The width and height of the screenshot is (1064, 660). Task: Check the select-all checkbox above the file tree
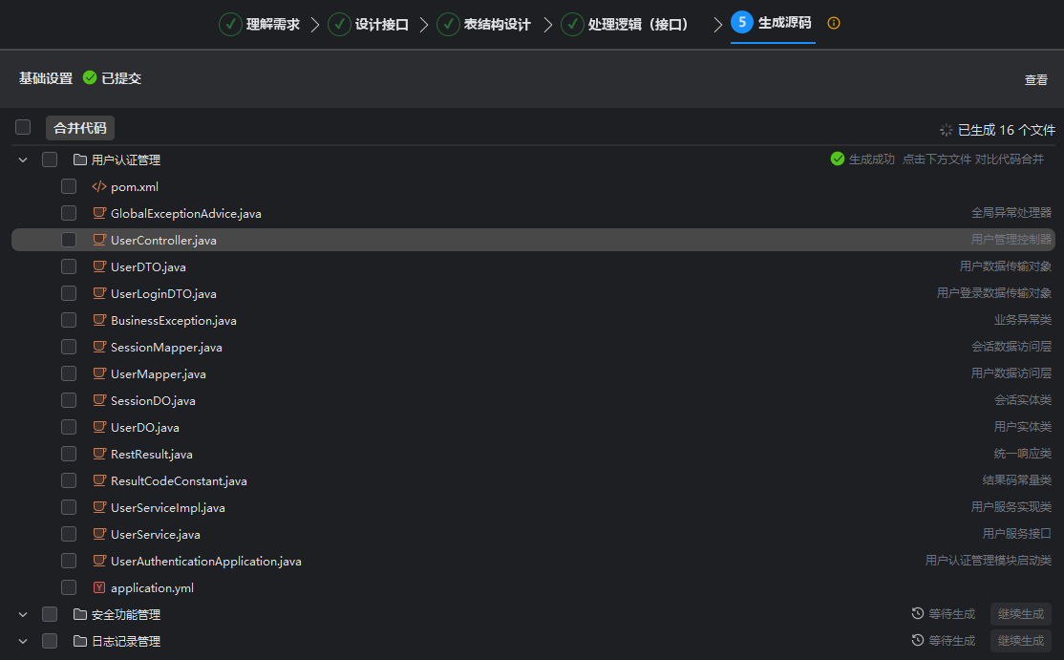tap(22, 126)
